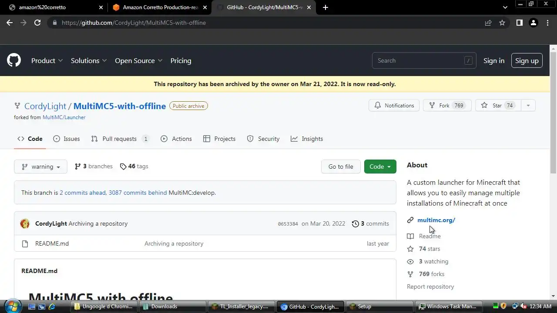
Task: Switch to Windows Task Manager taskbar button
Action: 449,306
